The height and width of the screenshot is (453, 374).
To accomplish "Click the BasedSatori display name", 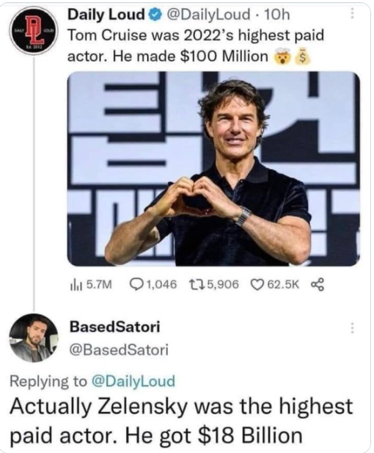I will tap(114, 327).
